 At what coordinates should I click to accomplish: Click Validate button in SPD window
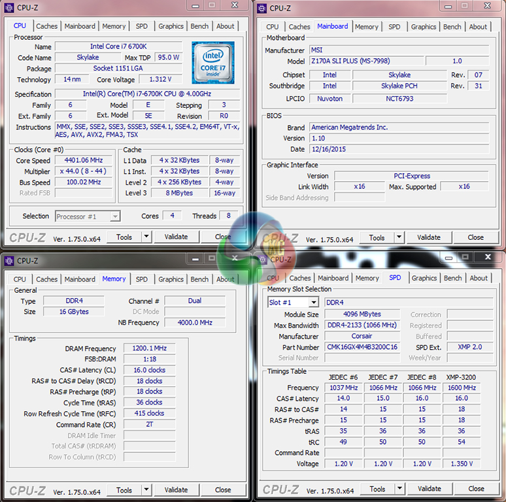pyautogui.click(x=430, y=488)
